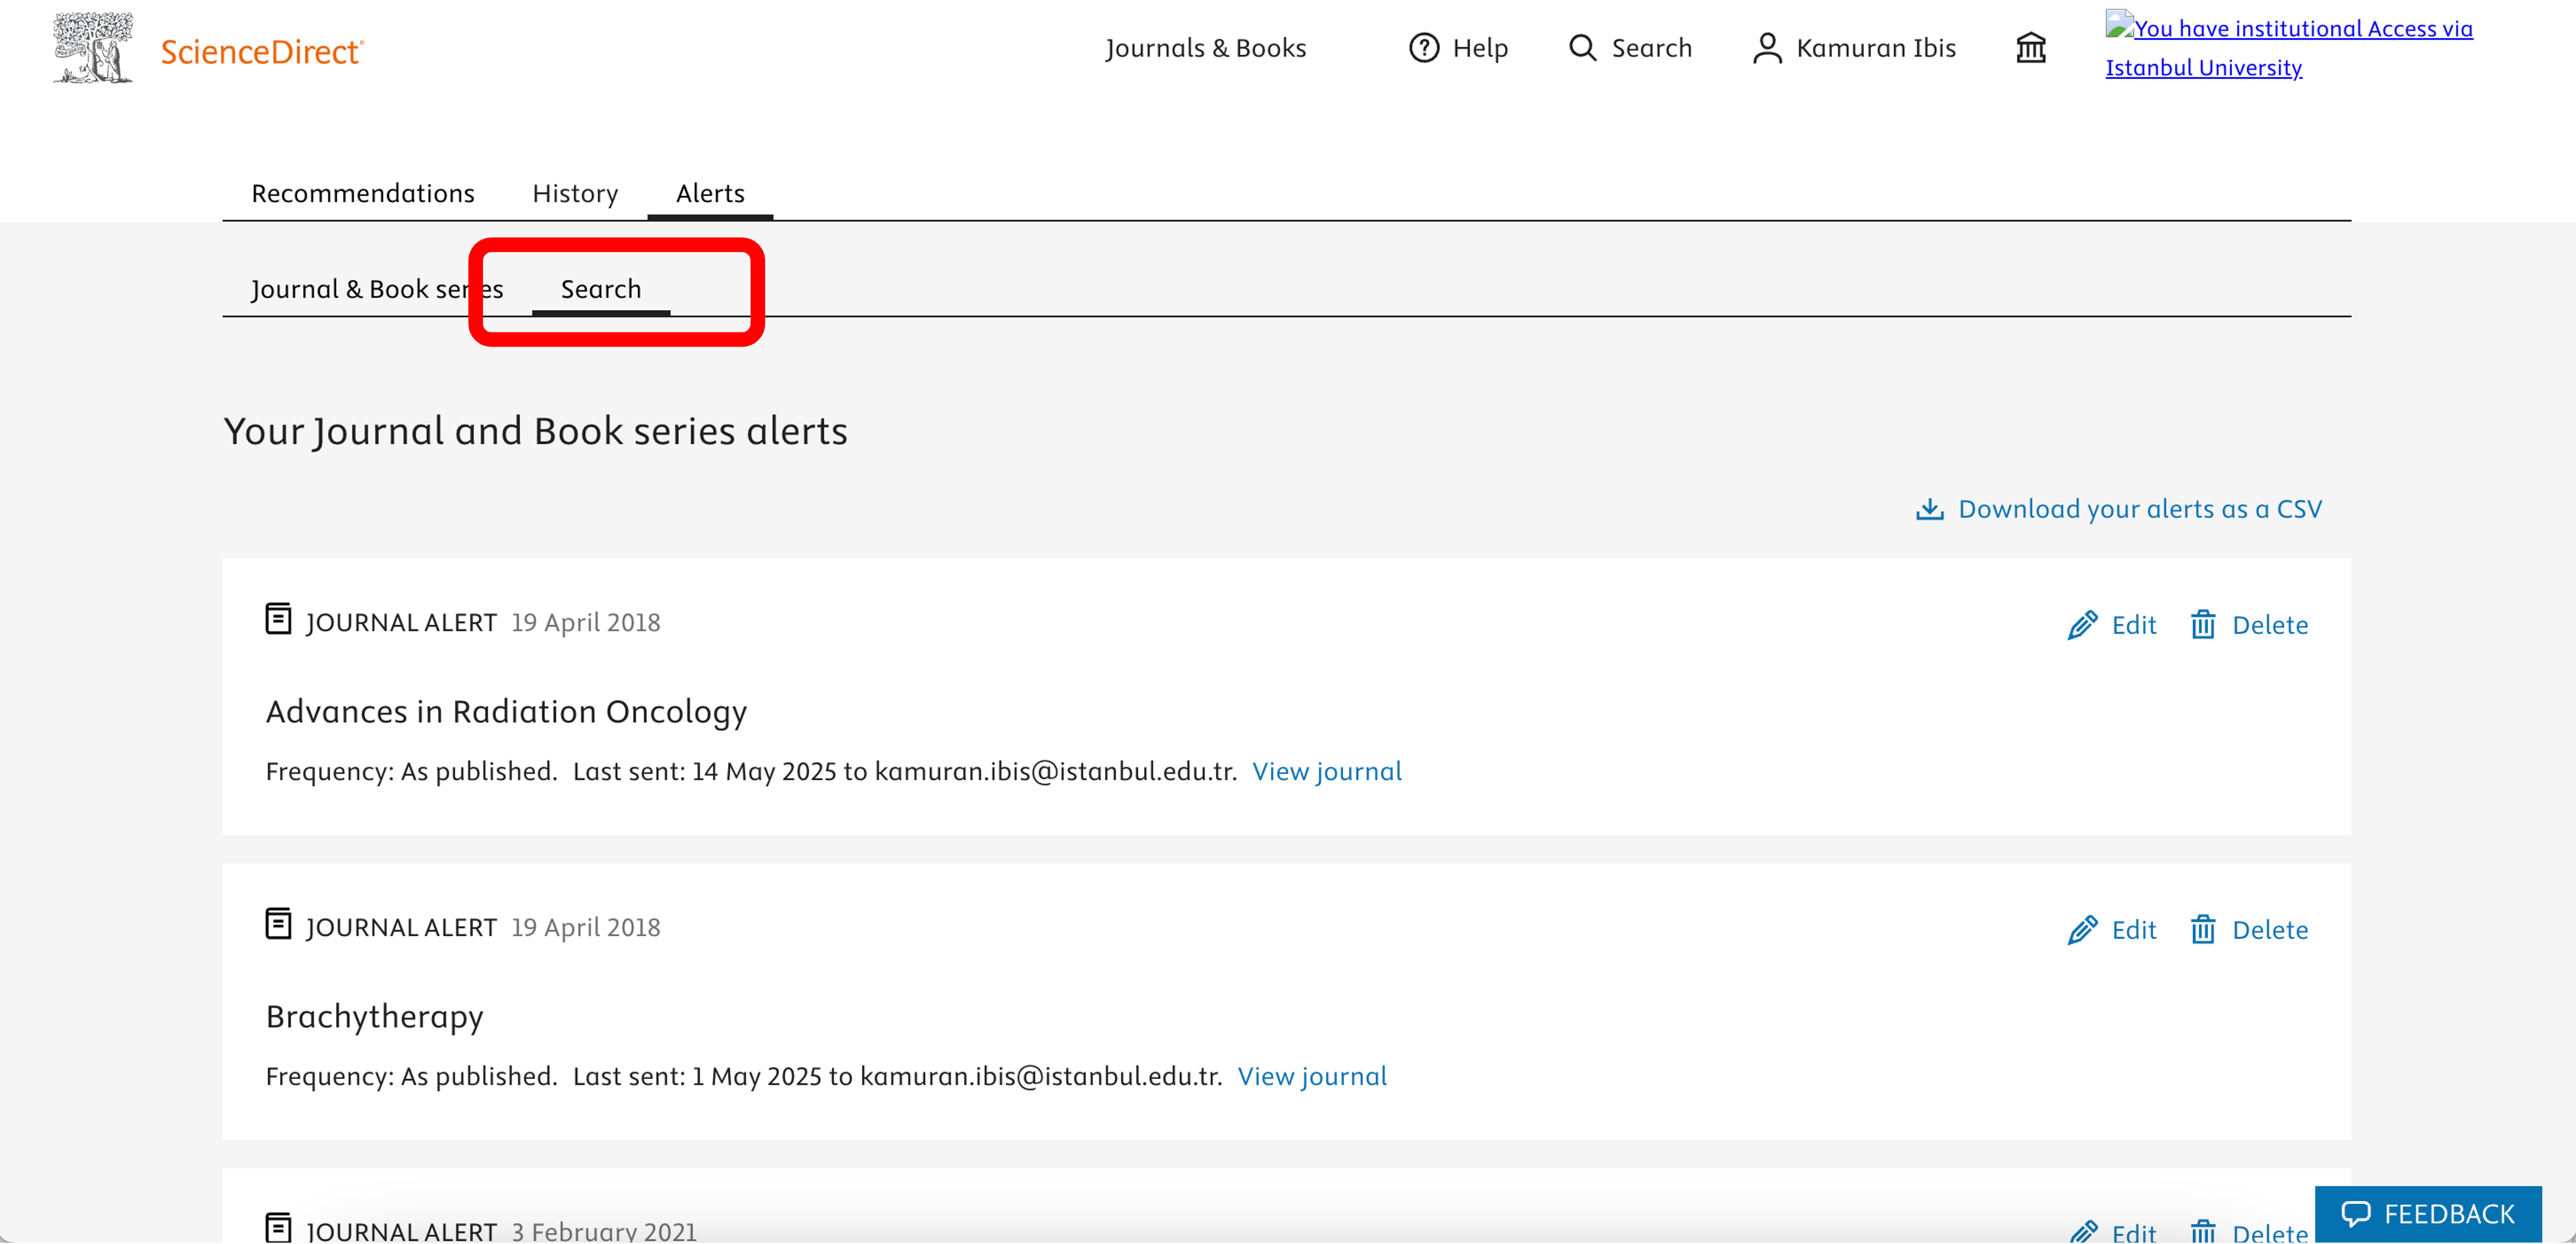Image resolution: width=2576 pixels, height=1244 pixels.
Task: Click the user profile icon
Action: pyautogui.click(x=1767, y=48)
